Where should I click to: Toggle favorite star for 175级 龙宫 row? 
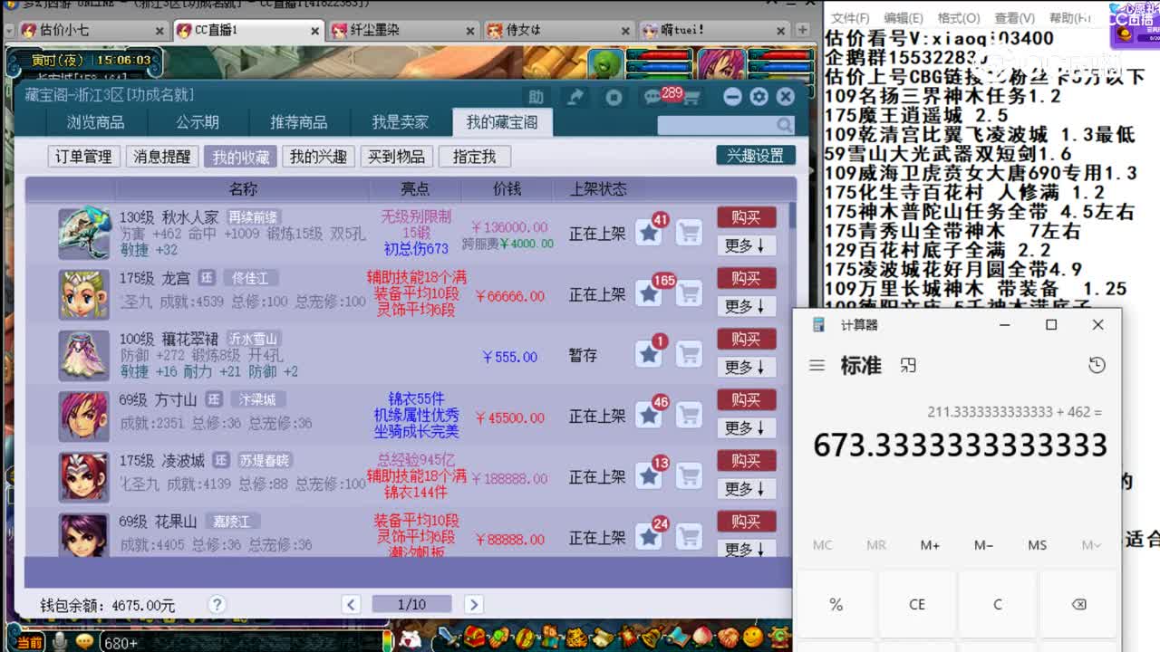pos(649,293)
